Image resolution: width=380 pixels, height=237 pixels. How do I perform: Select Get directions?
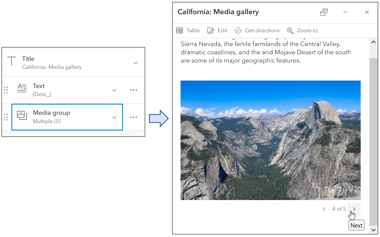click(257, 30)
